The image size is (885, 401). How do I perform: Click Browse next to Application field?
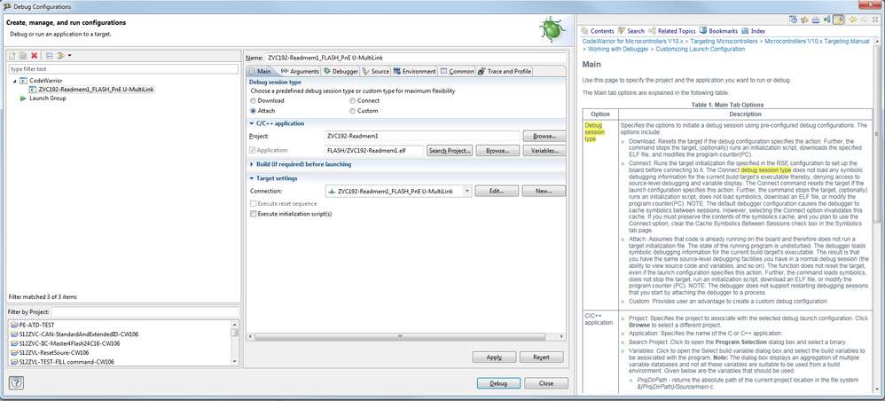(497, 151)
